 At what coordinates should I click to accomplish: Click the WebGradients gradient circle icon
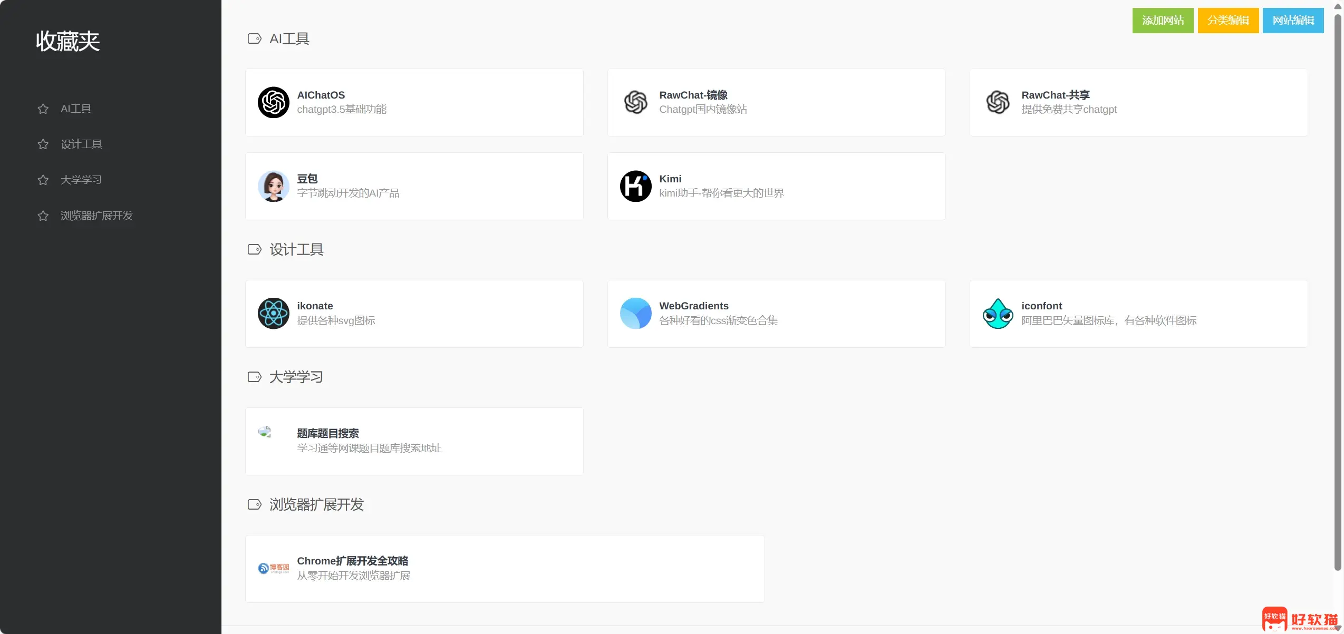click(x=635, y=314)
